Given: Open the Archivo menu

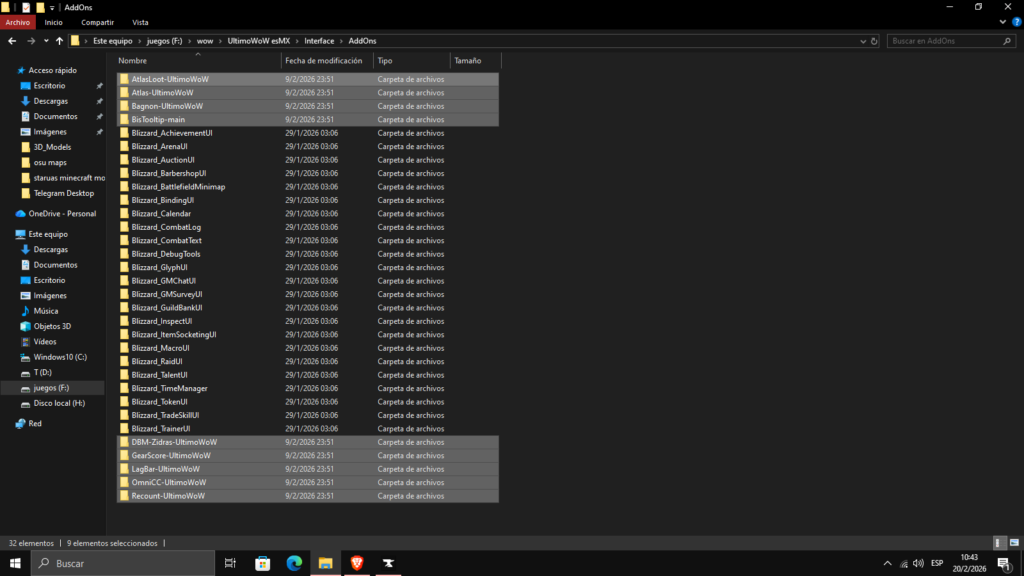Looking at the screenshot, I should [x=18, y=22].
